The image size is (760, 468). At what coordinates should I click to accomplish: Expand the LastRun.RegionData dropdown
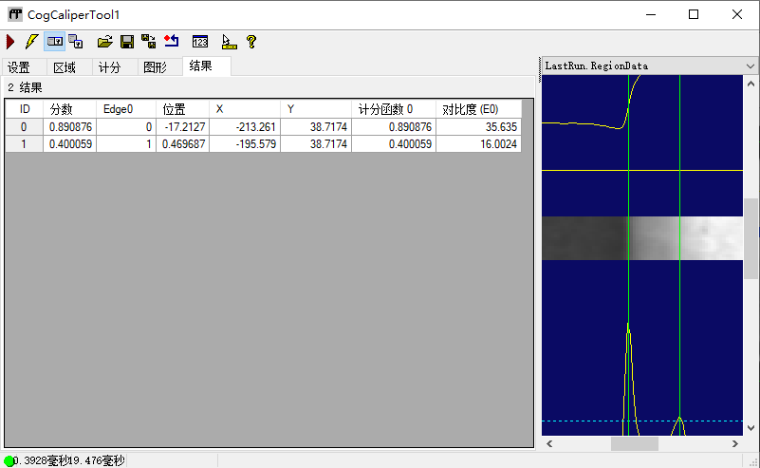click(x=751, y=66)
